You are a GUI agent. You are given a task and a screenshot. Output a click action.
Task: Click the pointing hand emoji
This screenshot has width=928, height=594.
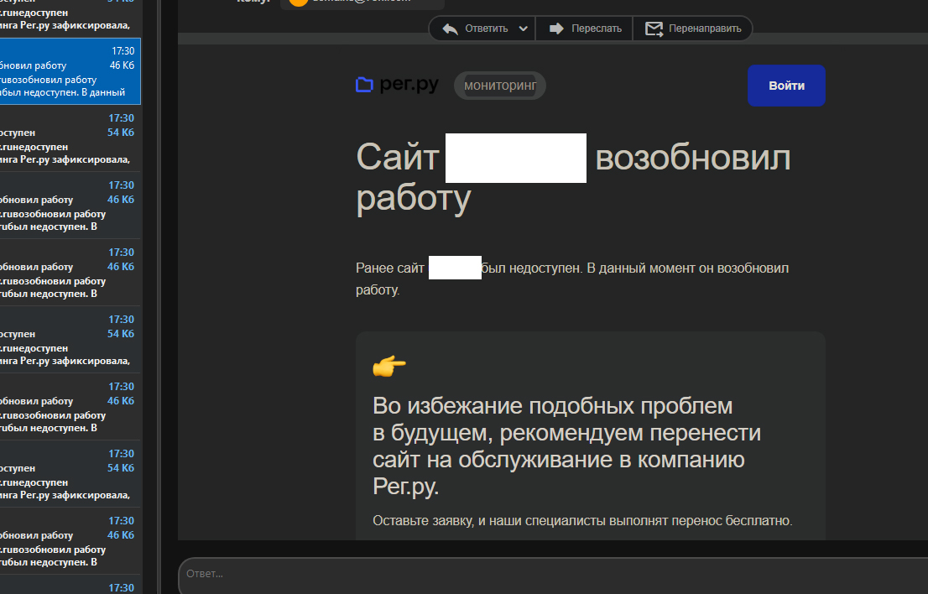[388, 366]
